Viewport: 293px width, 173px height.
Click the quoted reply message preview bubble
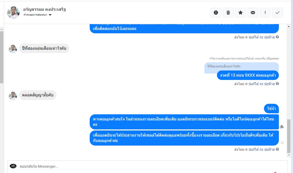(x=241, y=67)
